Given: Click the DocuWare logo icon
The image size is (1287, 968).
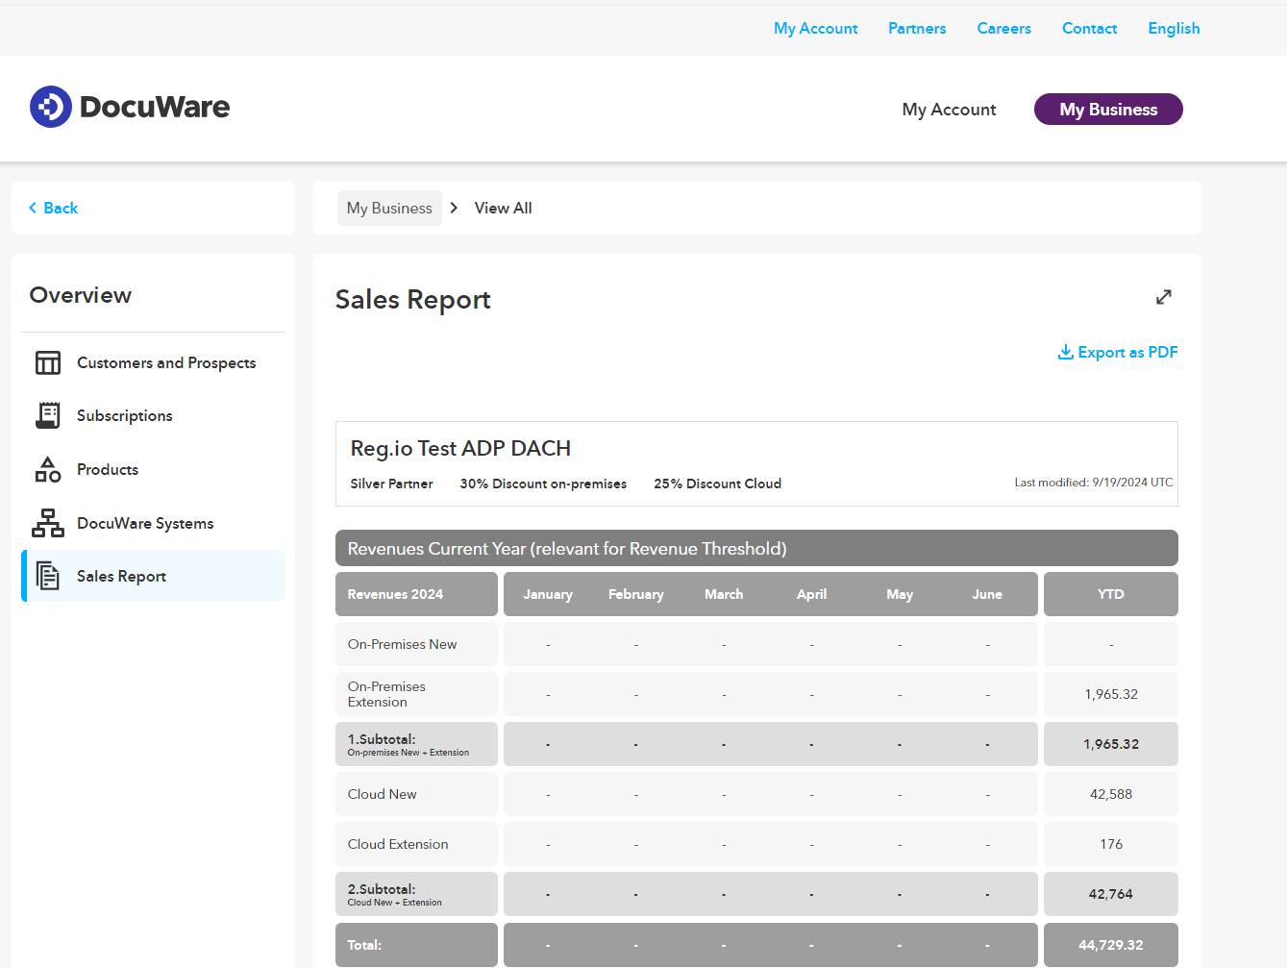Looking at the screenshot, I should [x=51, y=107].
